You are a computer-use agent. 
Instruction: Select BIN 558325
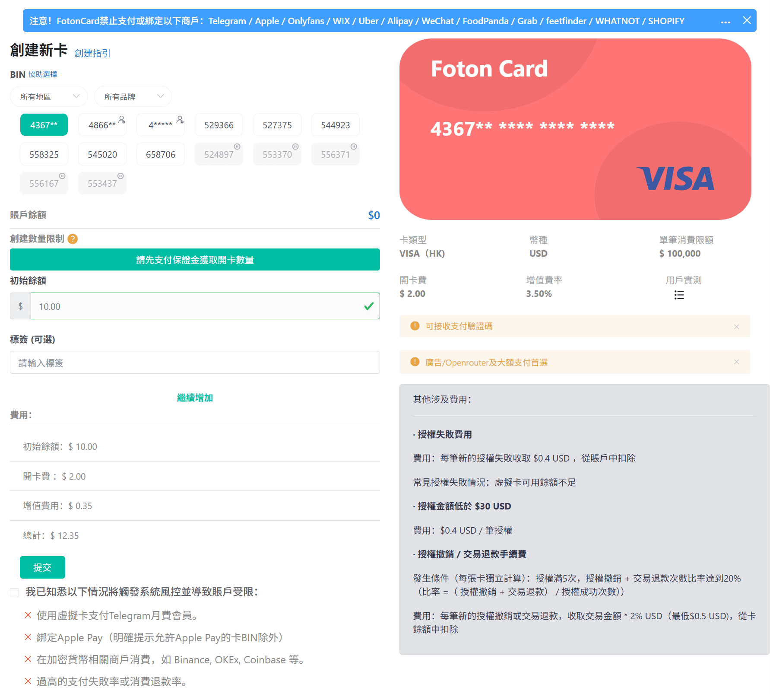tap(44, 154)
